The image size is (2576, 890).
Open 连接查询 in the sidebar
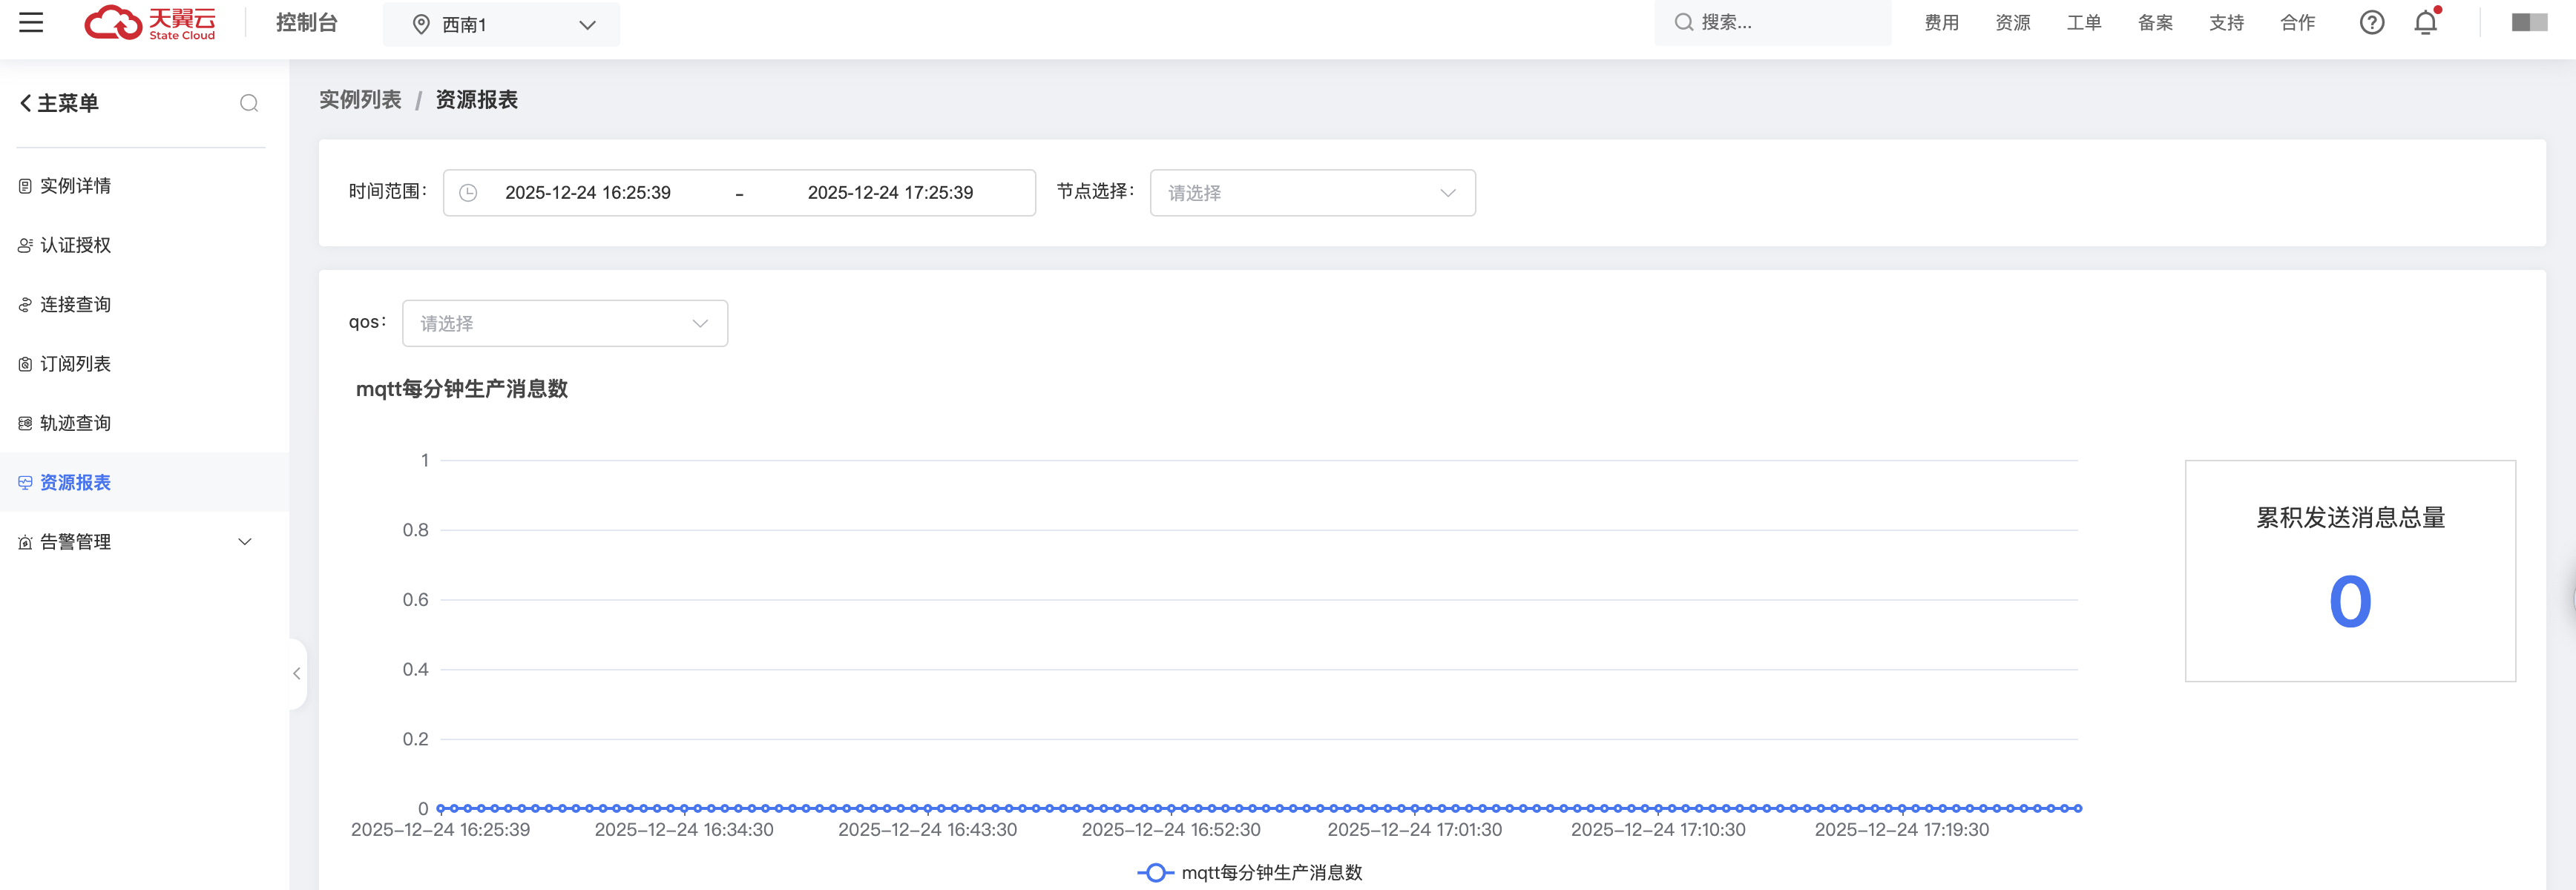(75, 304)
